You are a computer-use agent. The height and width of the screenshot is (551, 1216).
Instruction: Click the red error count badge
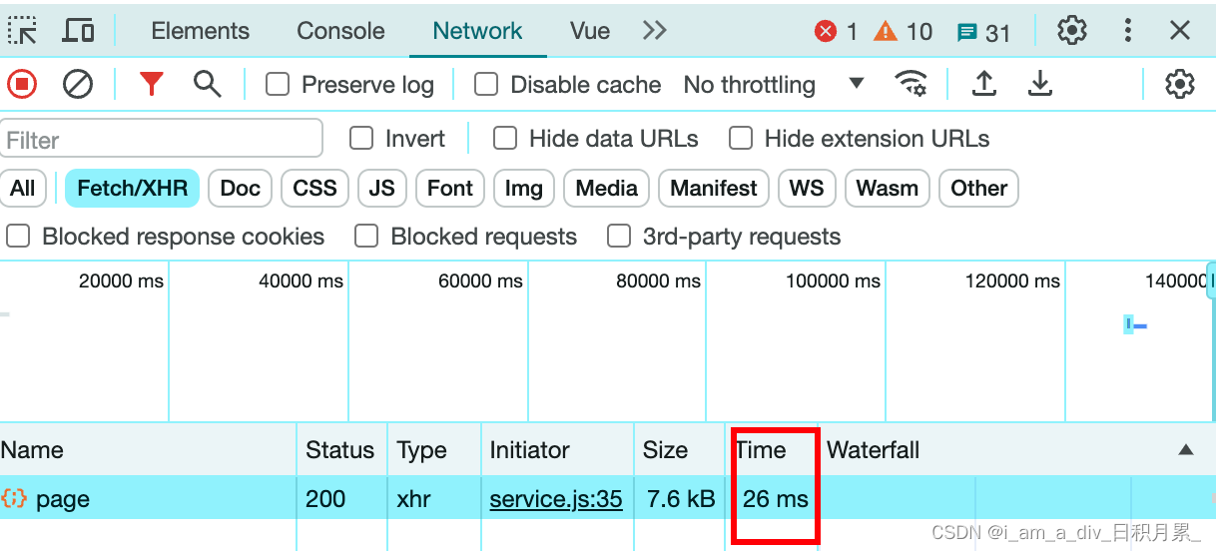coord(825,32)
